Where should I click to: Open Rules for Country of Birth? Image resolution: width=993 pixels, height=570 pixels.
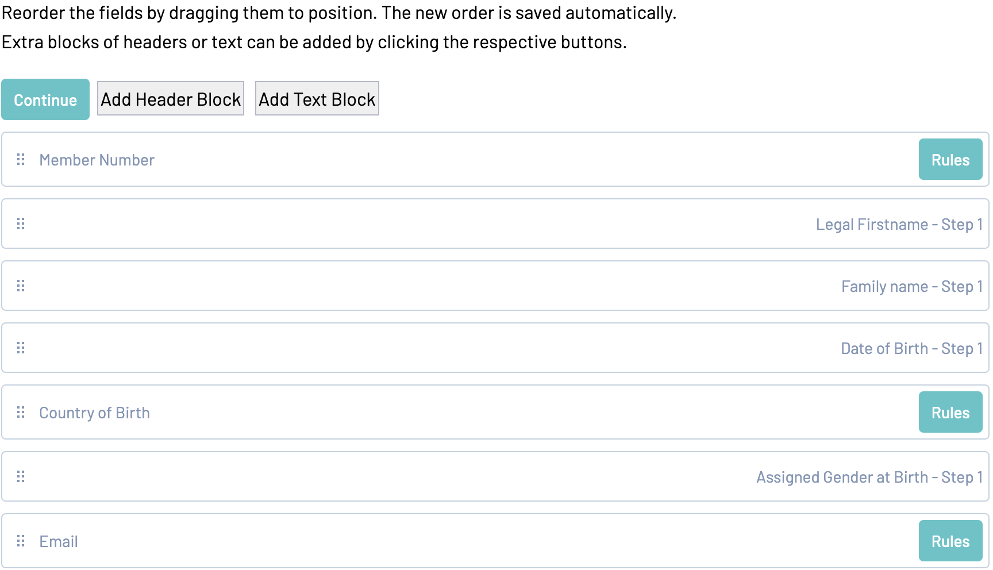pos(950,413)
